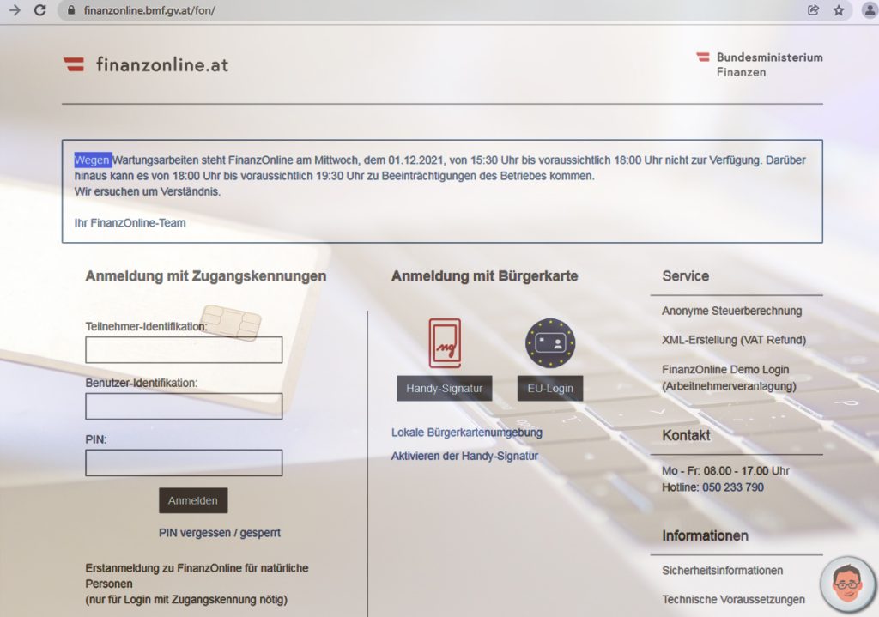879x617 pixels.
Task: Click the browser forward arrow
Action: tap(15, 10)
